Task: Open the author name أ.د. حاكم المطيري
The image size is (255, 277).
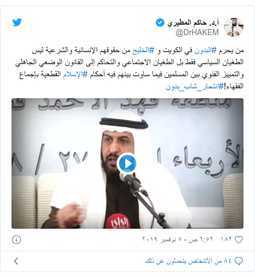Action: click(193, 22)
